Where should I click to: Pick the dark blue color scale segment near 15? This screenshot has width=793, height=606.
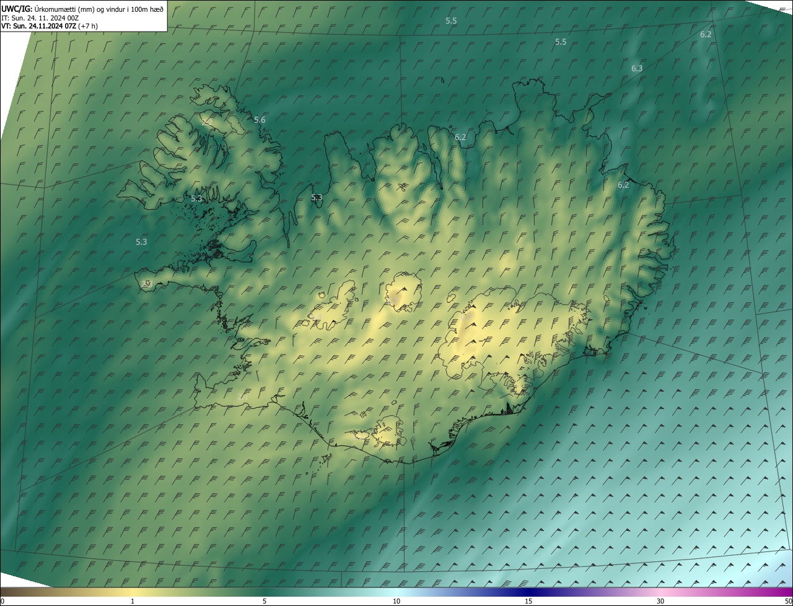tap(528, 592)
